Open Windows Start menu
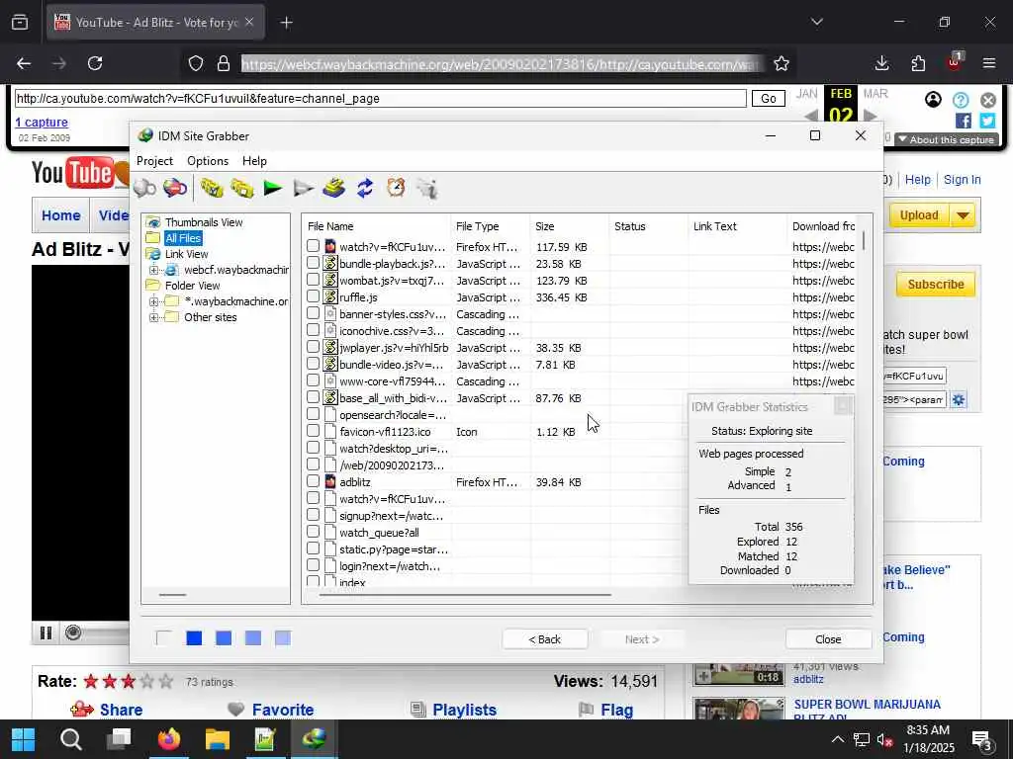1013x759 pixels. (24, 739)
